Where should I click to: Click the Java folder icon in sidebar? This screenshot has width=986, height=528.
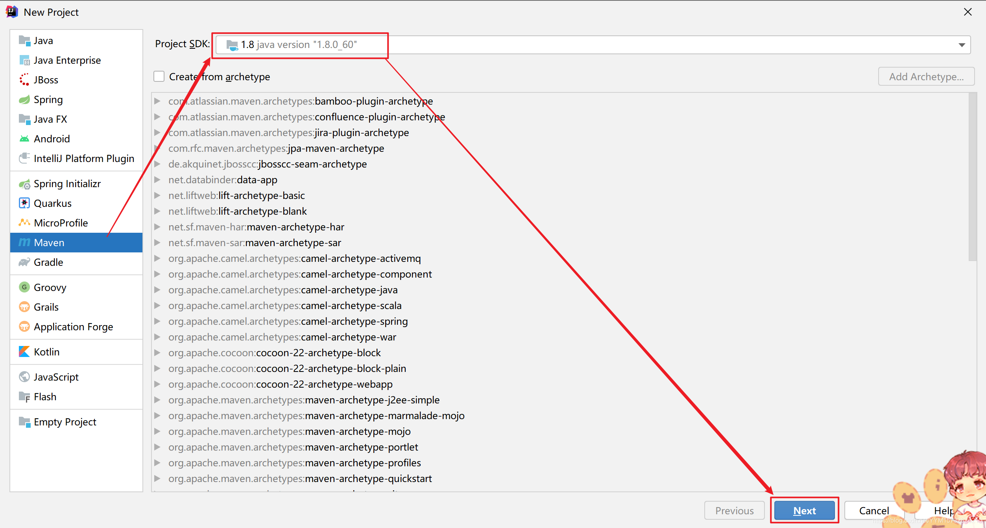[x=24, y=40]
